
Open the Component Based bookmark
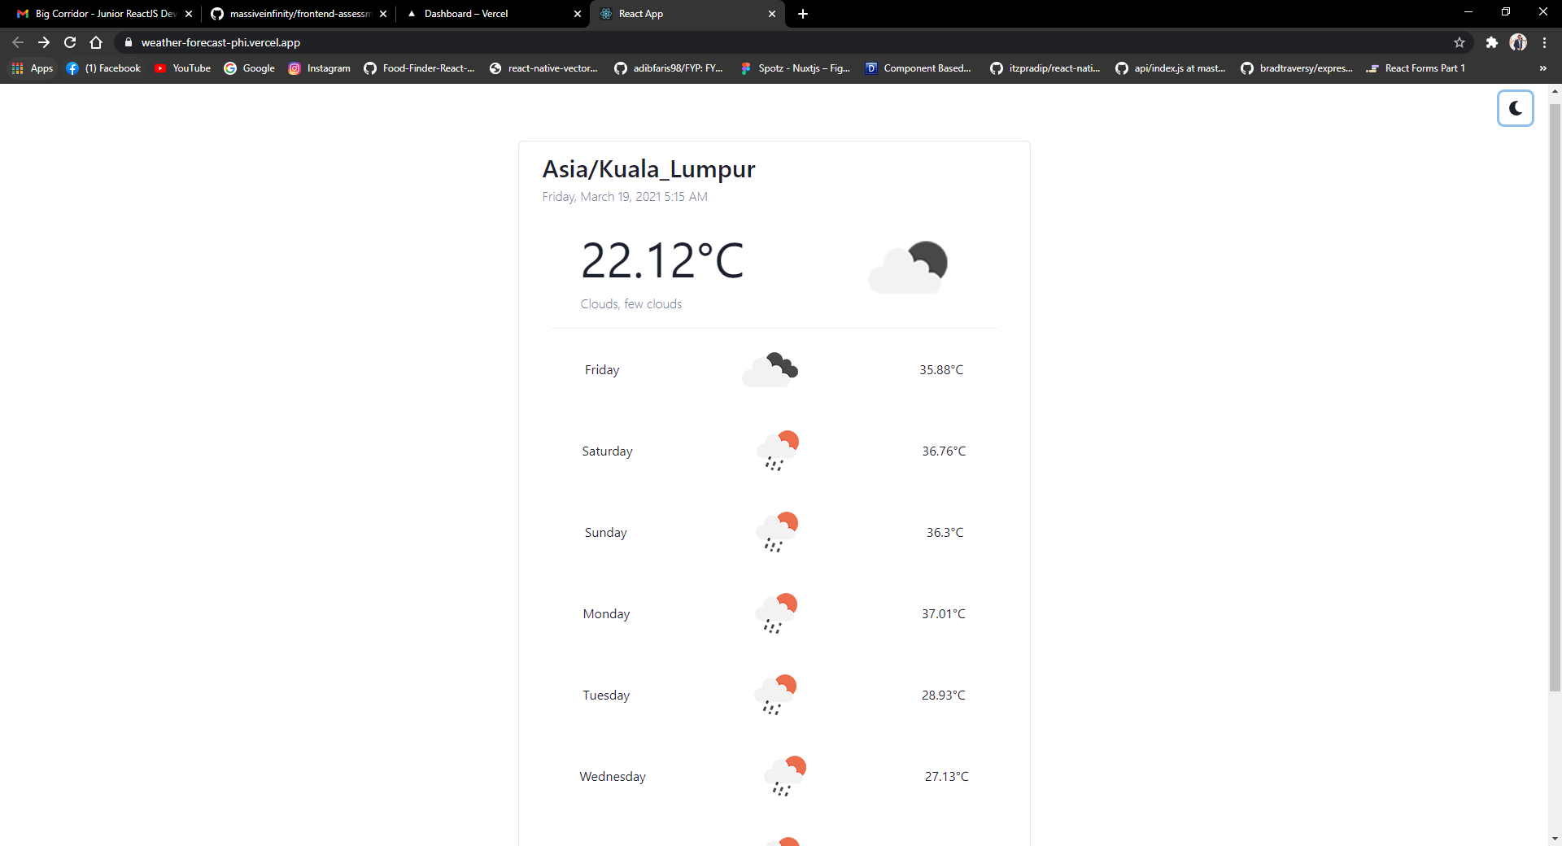tap(918, 68)
